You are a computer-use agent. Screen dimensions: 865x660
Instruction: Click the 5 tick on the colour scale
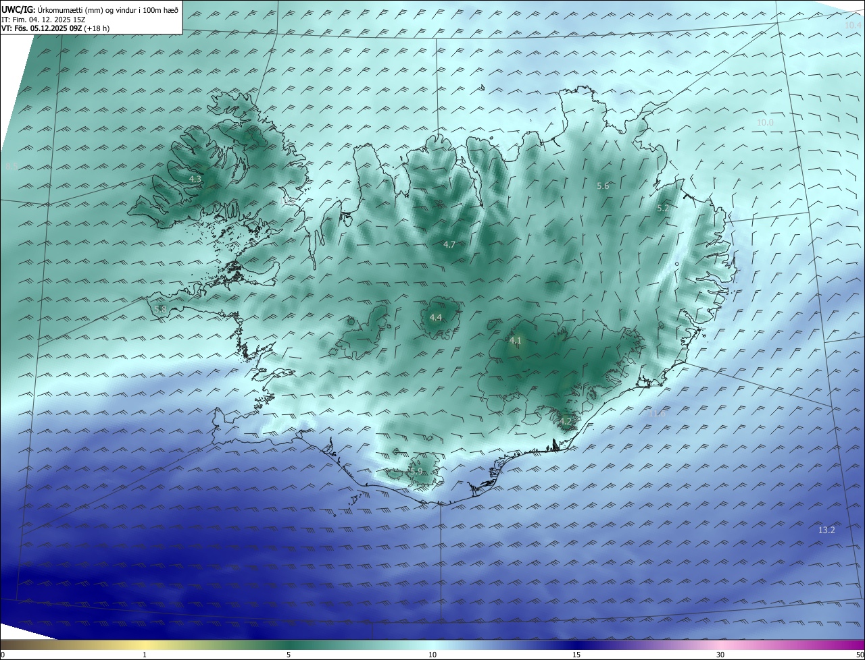click(289, 655)
